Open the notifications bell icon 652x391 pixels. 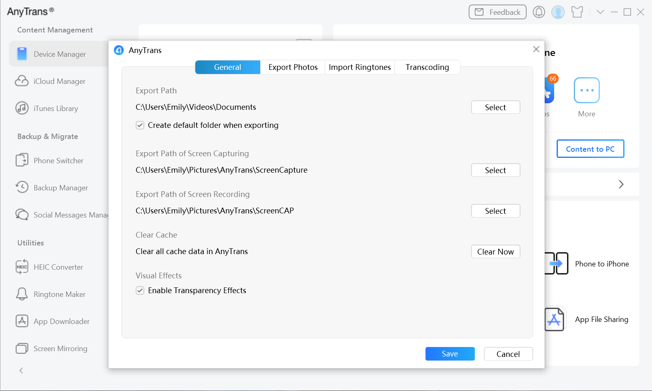[x=539, y=12]
